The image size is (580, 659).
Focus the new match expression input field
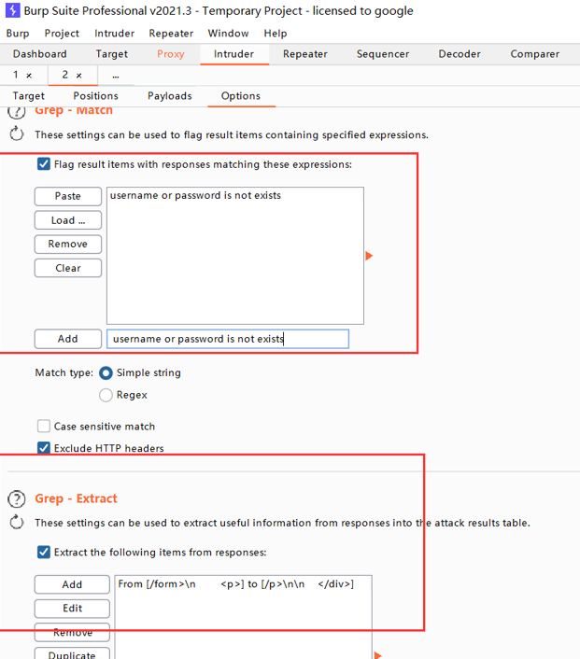coord(228,339)
